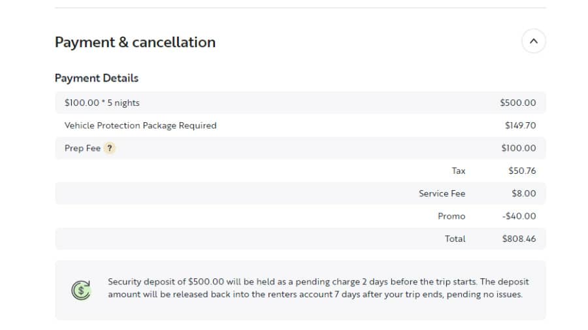Click the security deposit refund dollar icon

pos(81,290)
